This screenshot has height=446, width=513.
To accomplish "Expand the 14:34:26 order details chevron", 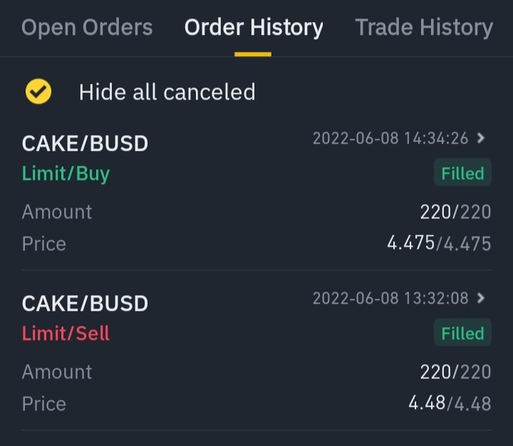I will pos(481,138).
